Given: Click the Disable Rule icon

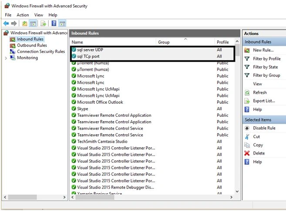Looking at the screenshot, I should (x=247, y=128).
